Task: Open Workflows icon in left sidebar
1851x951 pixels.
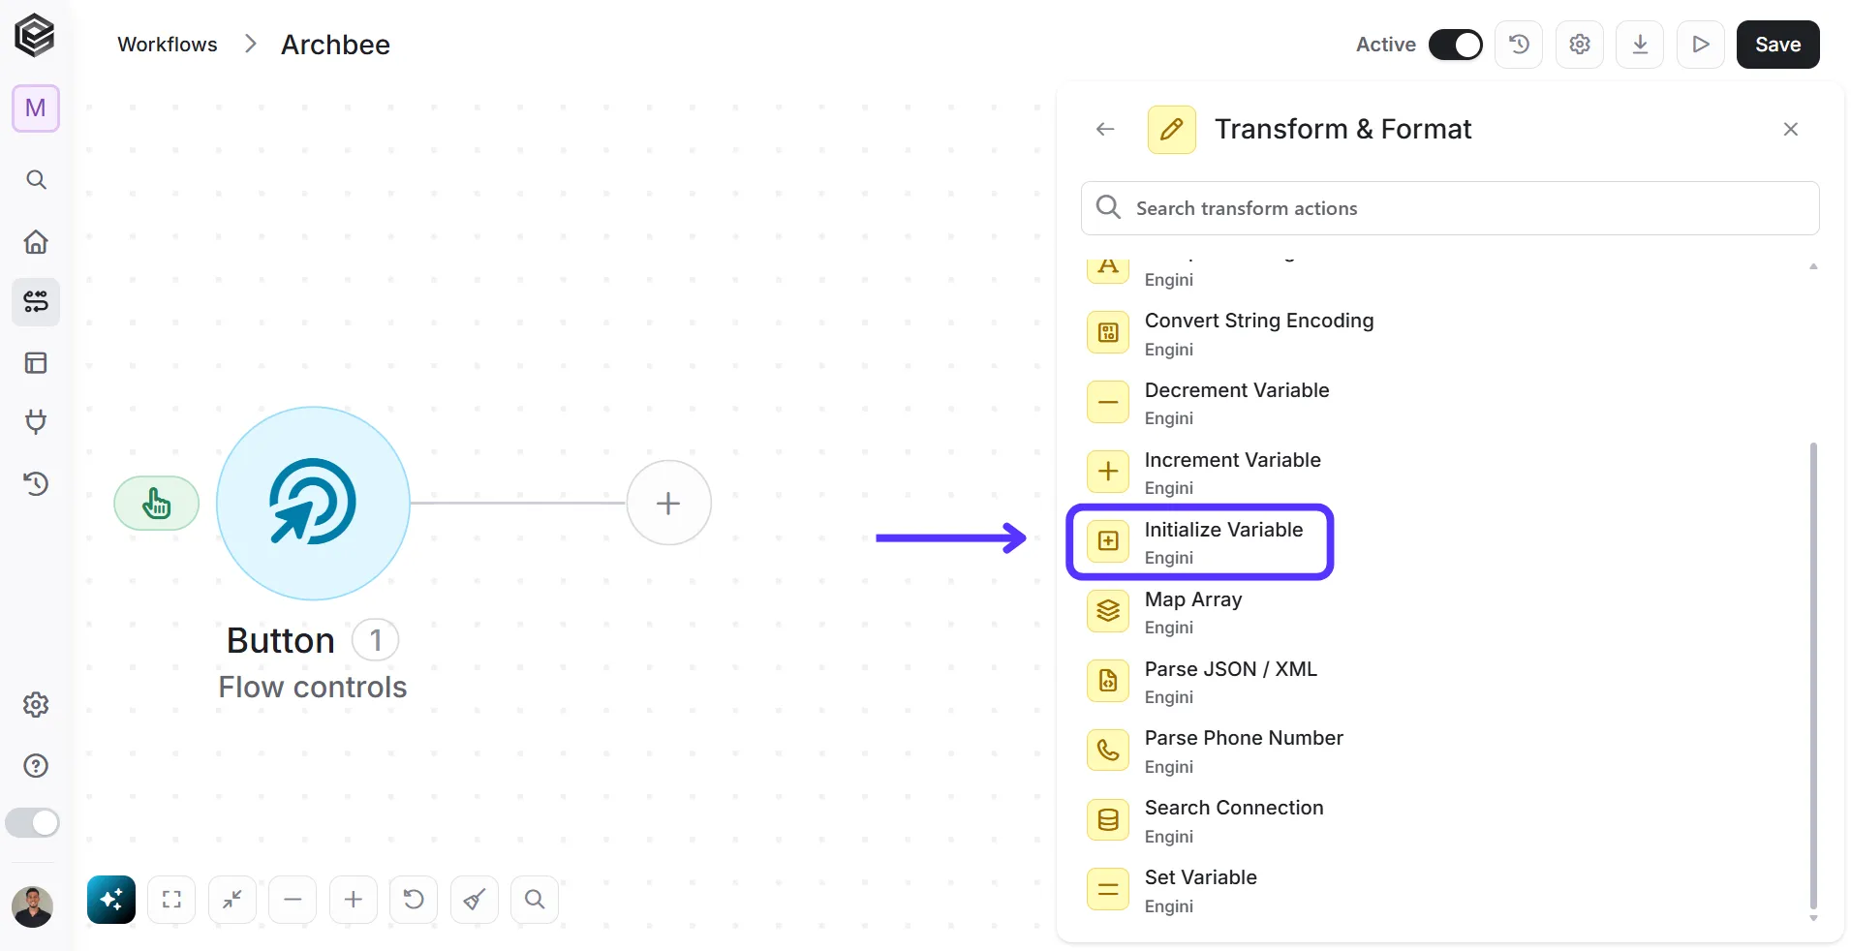Action: [36, 302]
